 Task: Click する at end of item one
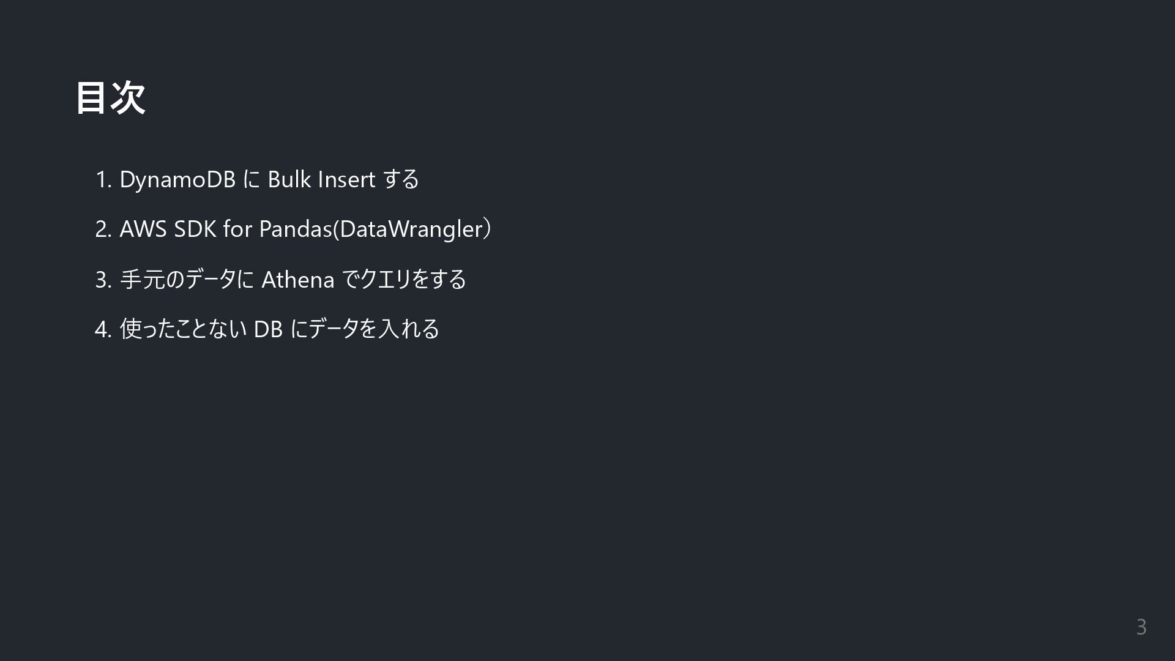(x=401, y=179)
